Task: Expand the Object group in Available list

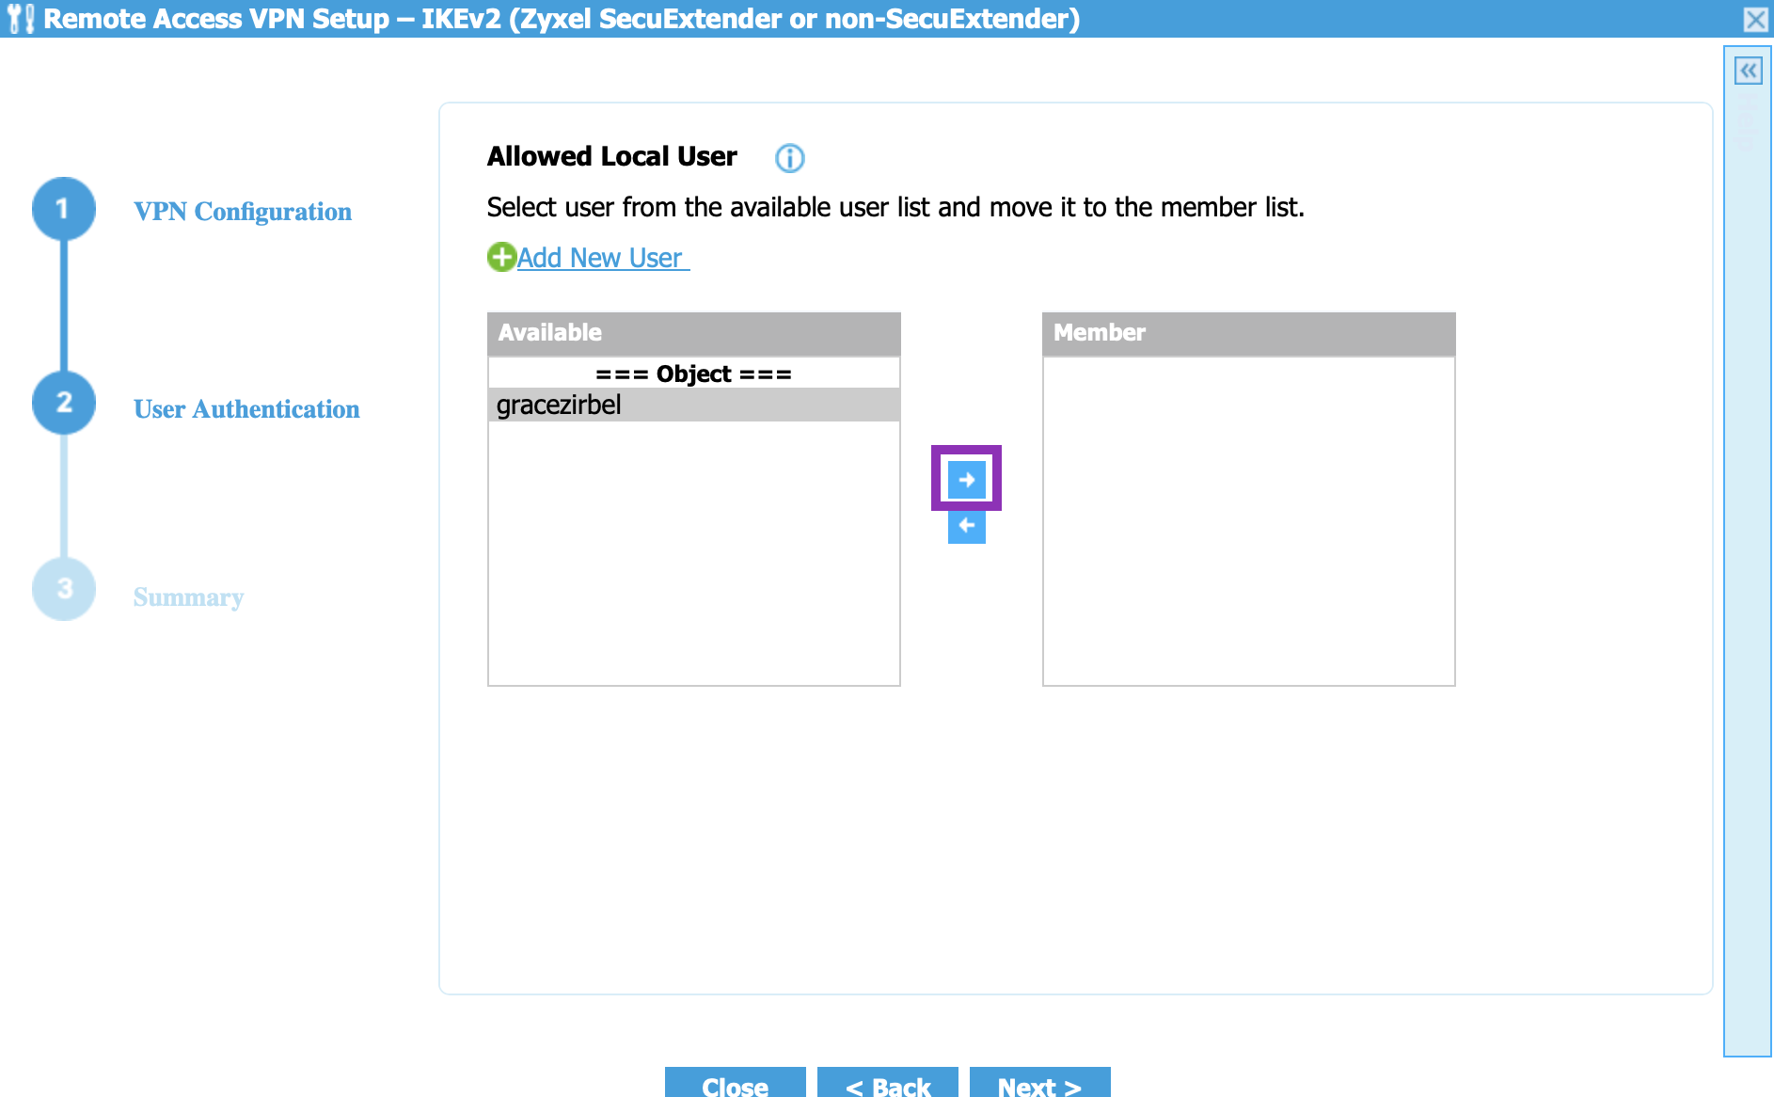Action: (x=693, y=374)
